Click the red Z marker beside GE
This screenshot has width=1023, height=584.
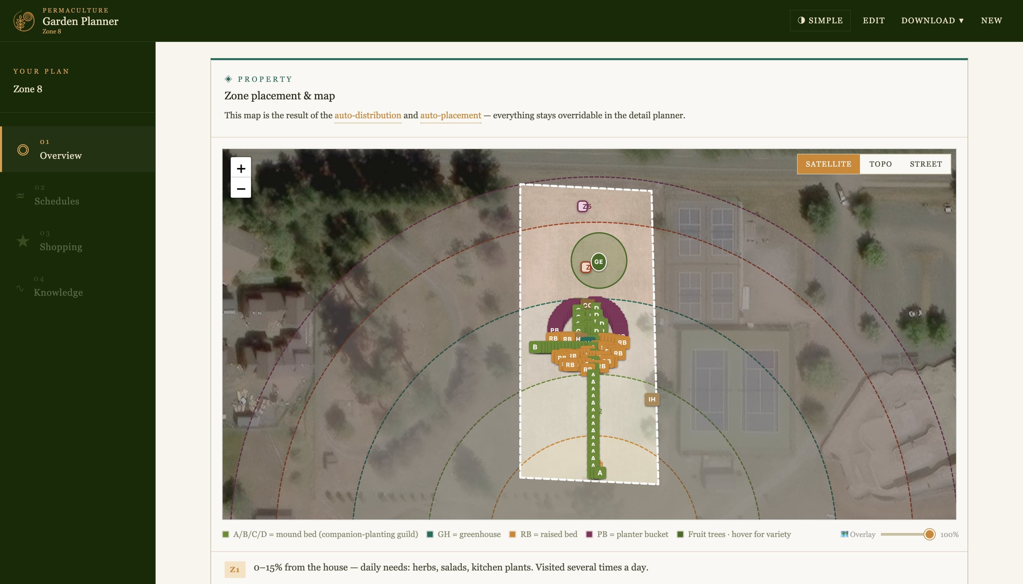point(586,267)
